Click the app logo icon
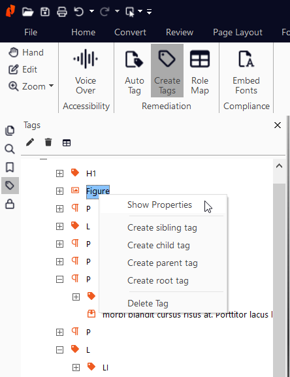Image resolution: width=290 pixels, height=377 pixels. click(10, 11)
